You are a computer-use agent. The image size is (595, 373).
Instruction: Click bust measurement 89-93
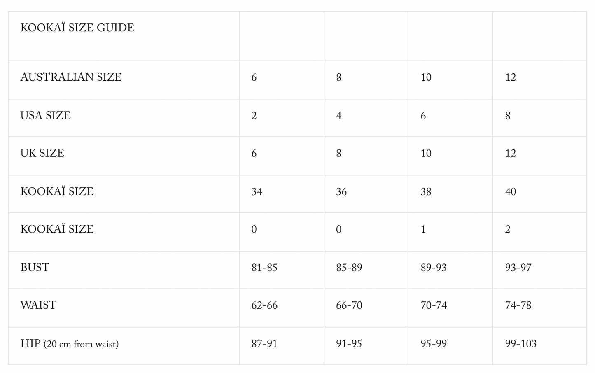(434, 268)
